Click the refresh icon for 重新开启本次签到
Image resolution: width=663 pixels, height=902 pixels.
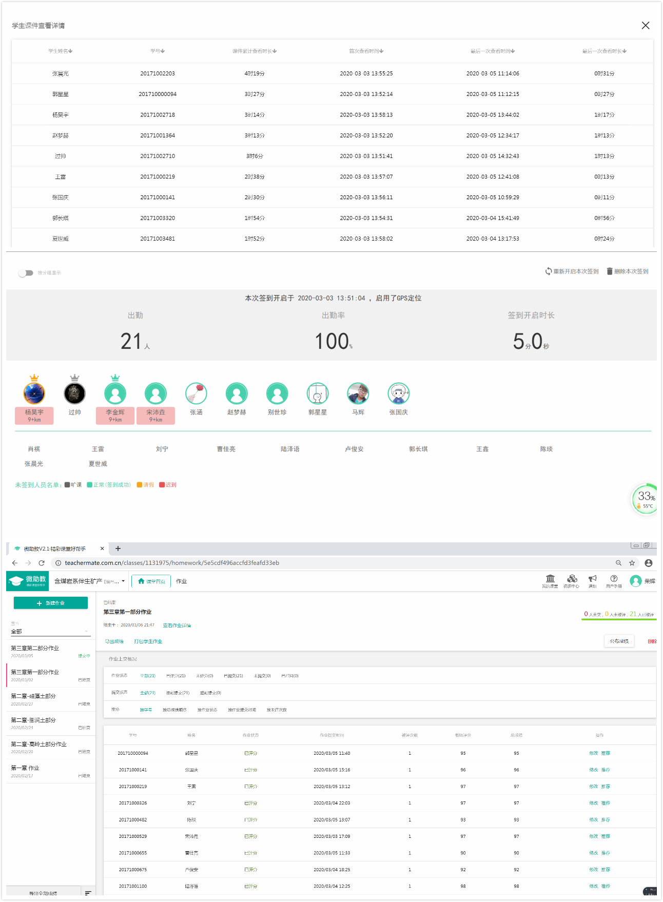click(x=548, y=271)
